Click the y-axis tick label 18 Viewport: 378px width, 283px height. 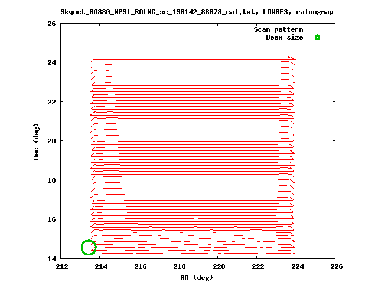(51, 180)
